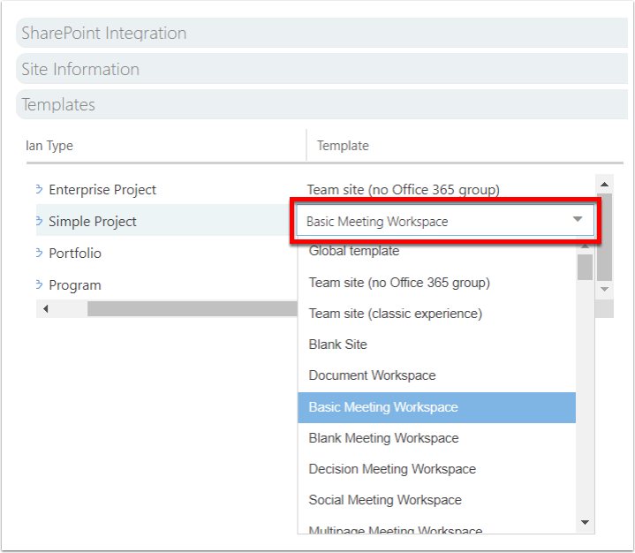Click the link icon beside Program

coord(39,284)
